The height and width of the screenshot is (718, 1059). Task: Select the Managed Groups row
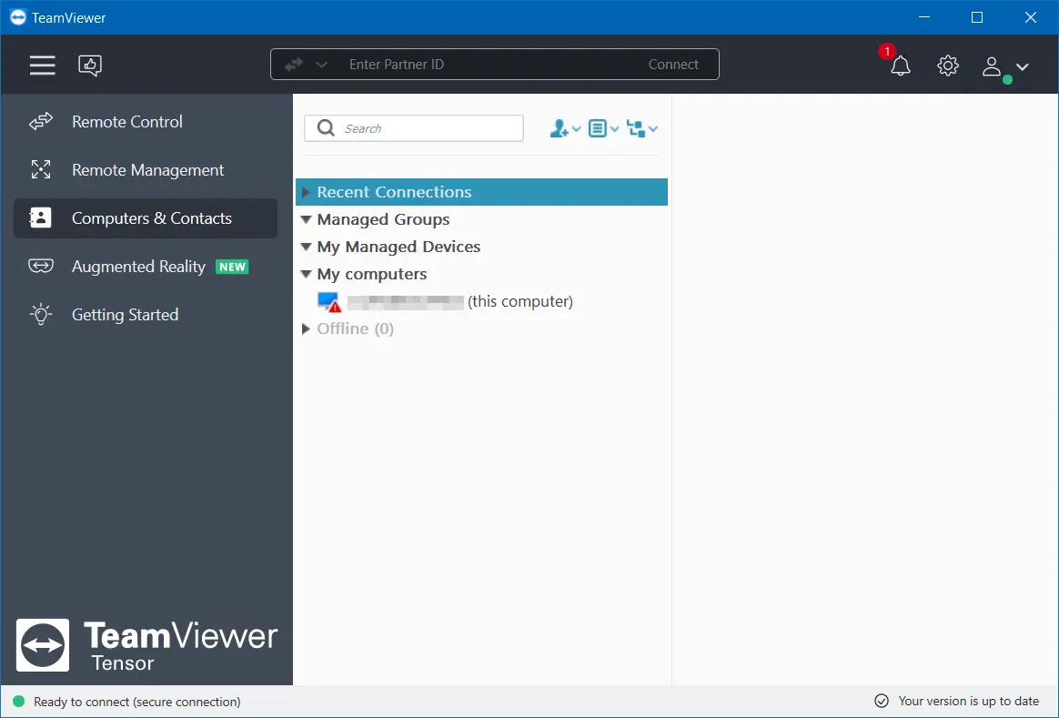[481, 219]
